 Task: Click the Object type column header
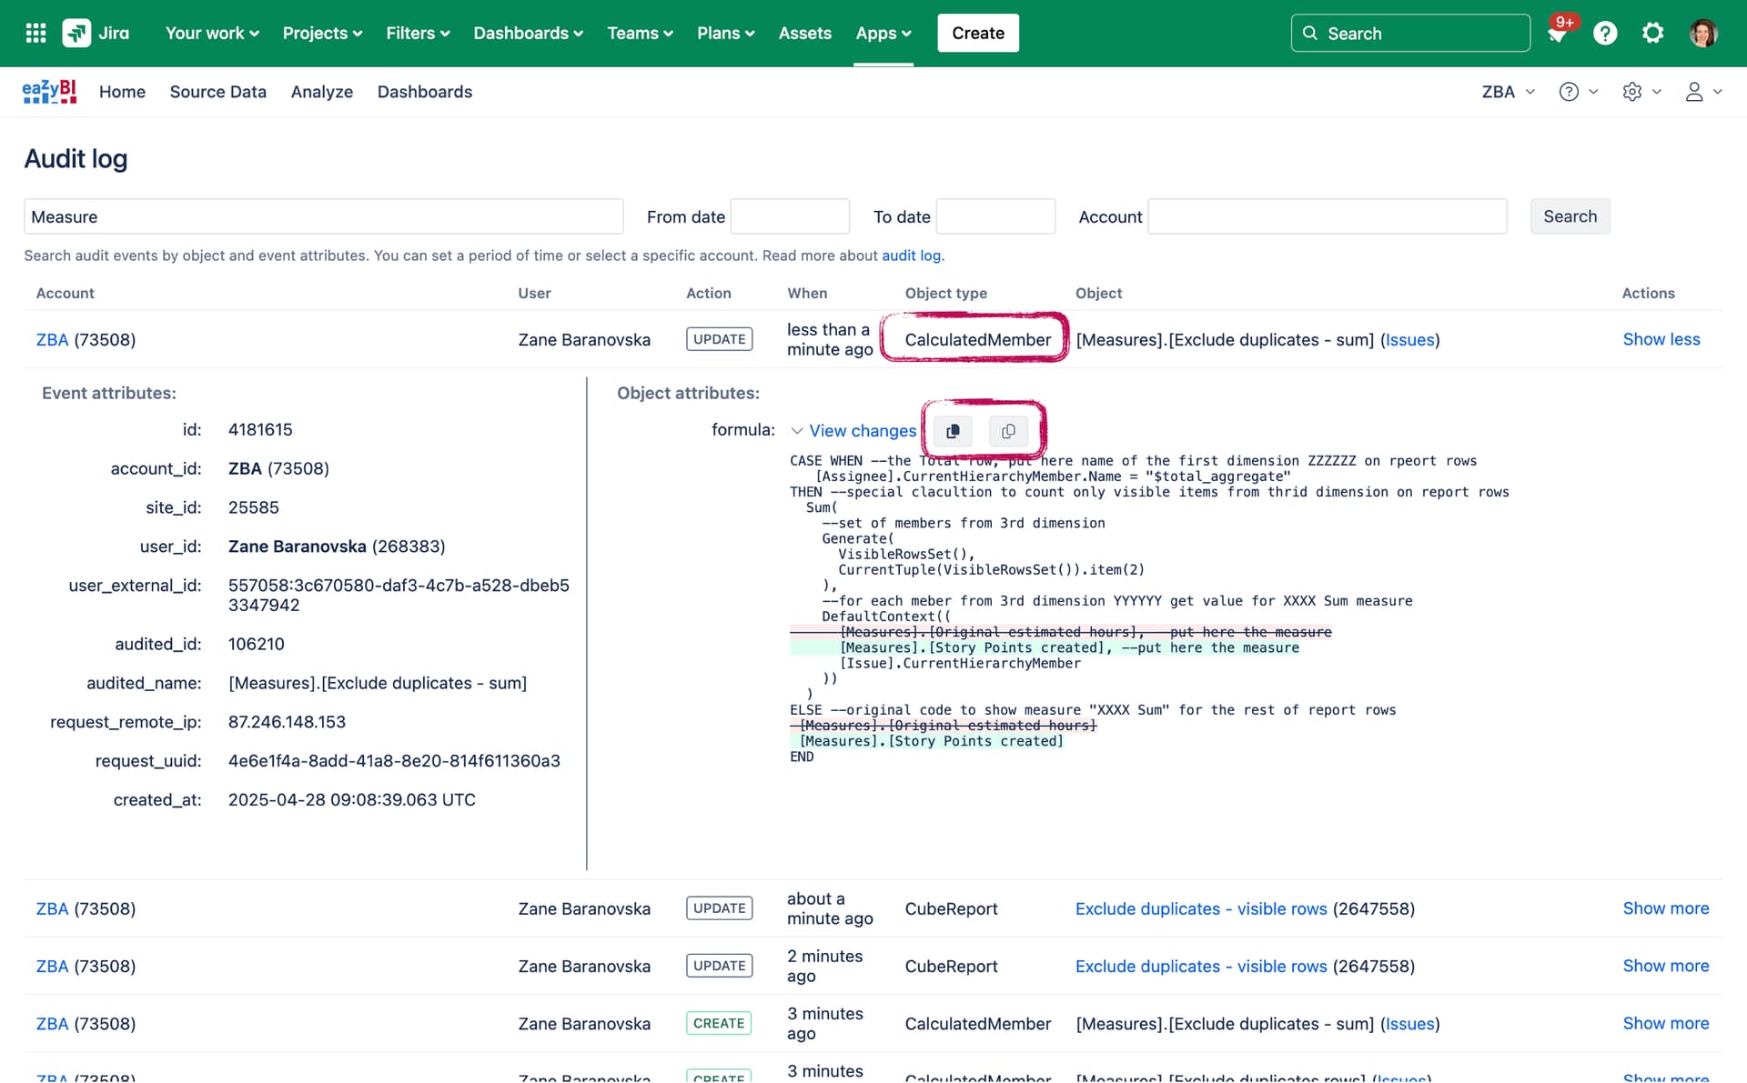coord(945,293)
